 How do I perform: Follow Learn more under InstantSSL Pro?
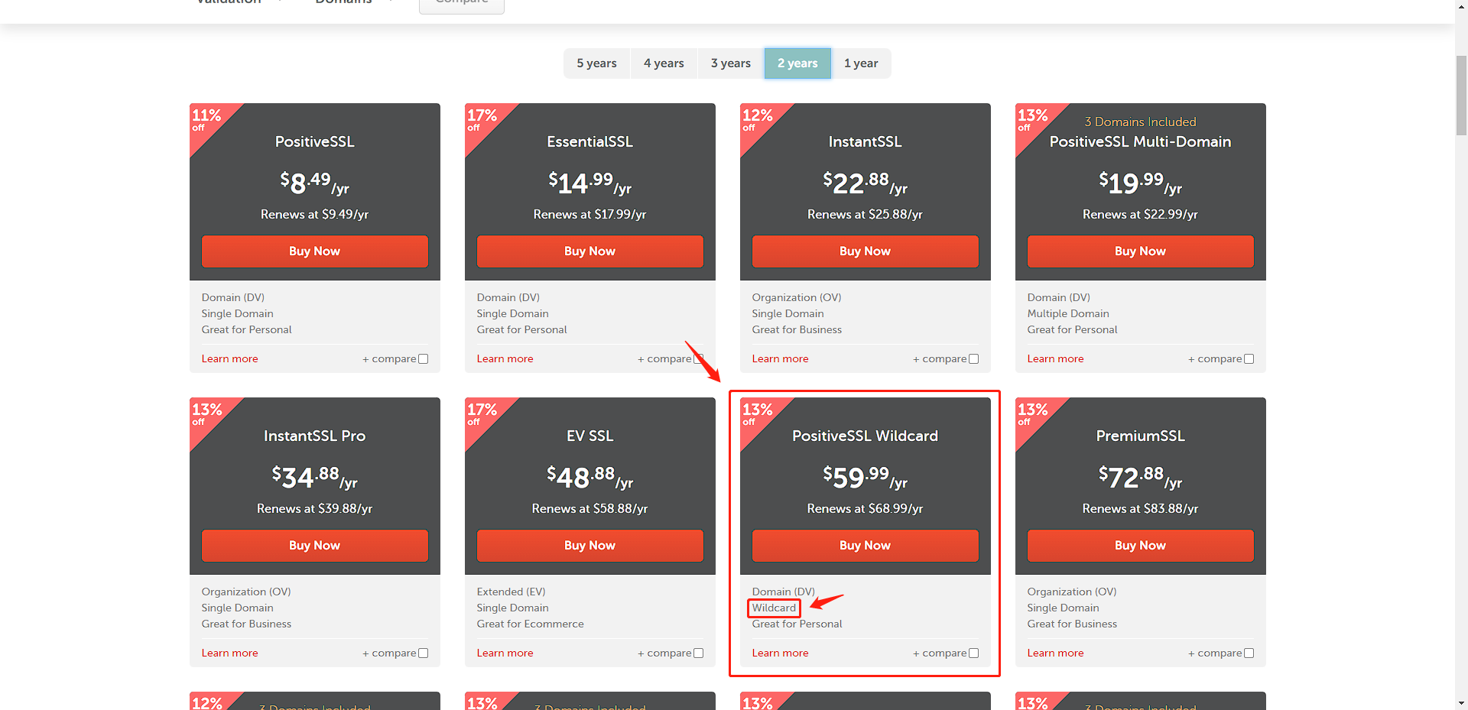230,653
